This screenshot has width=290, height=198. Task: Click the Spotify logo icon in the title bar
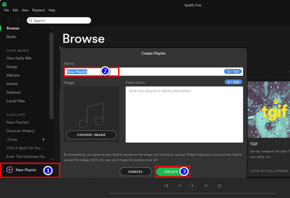tap(4, 4)
